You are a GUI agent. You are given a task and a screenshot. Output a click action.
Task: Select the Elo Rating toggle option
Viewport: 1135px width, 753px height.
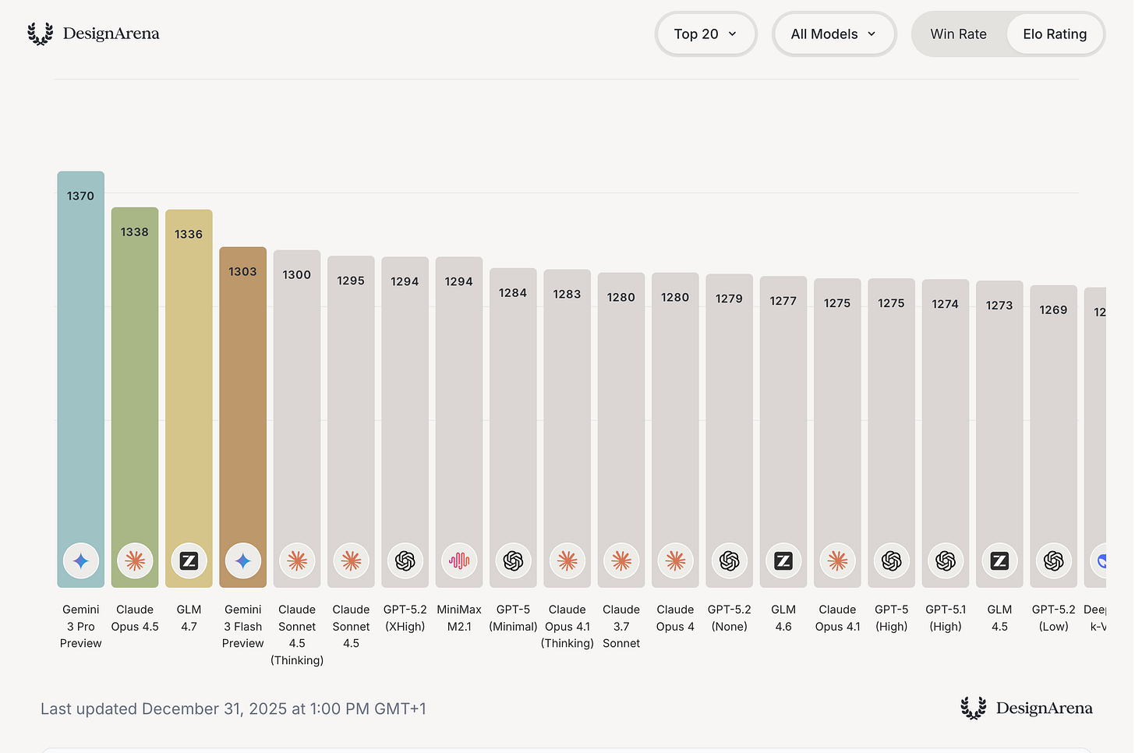tap(1055, 34)
